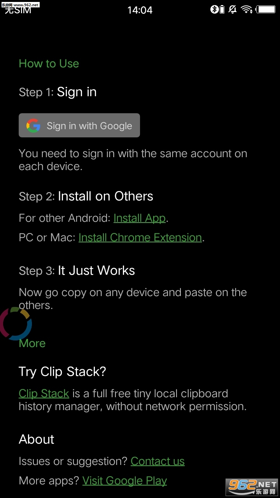
Task: Tap the Try Clip Stack? heading
Action: (x=62, y=372)
